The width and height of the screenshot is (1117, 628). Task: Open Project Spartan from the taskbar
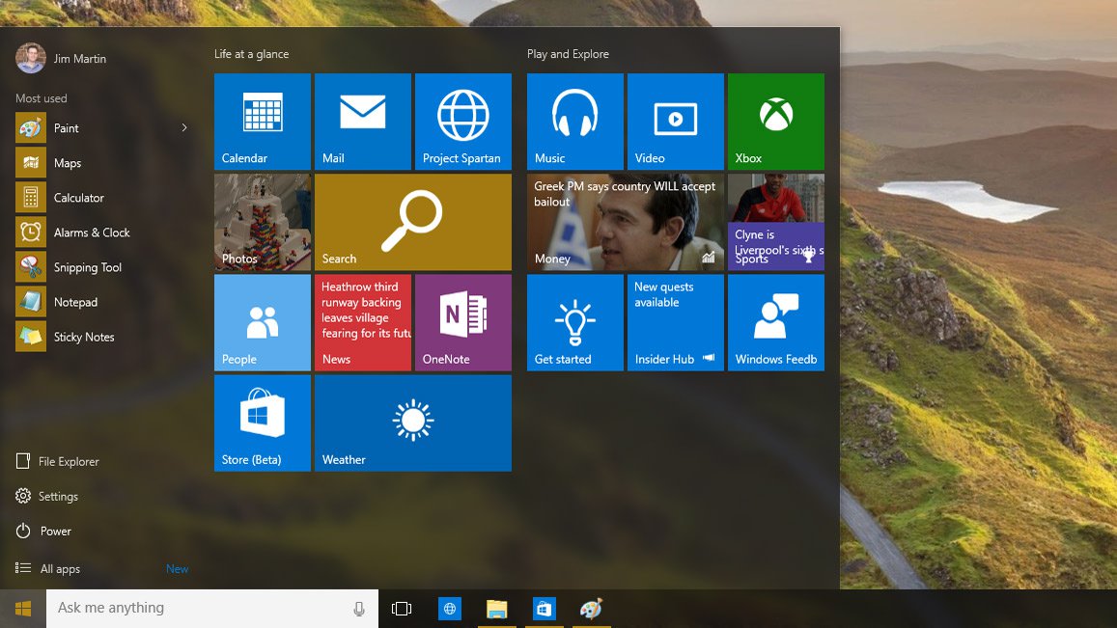(450, 609)
